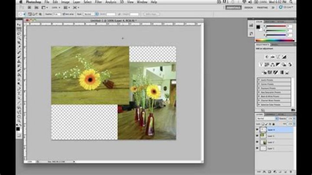Click the Essentials workspace button
Screen dimensions: 312x175
coord(233,7)
